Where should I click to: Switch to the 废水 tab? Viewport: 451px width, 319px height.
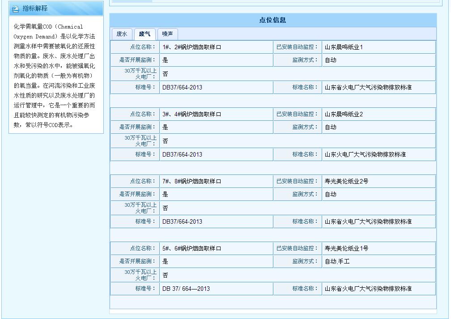(122, 34)
